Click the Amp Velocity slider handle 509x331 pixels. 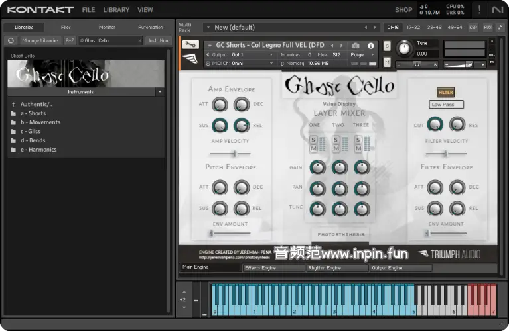(234, 153)
